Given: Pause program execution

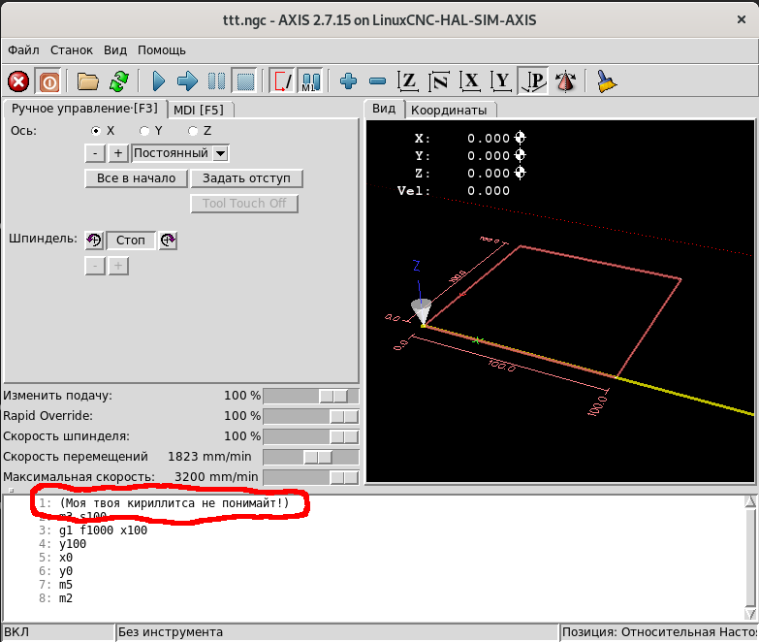Looking at the screenshot, I should pos(216,80).
